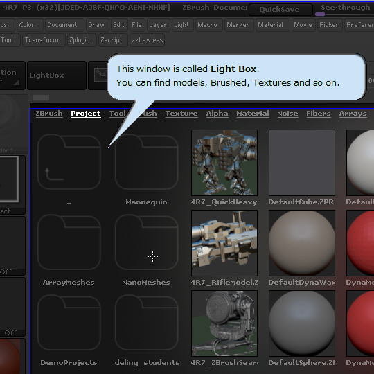Switch to the Noise tab in LightBox
Viewport: 374px width, 374px height.
(x=287, y=114)
